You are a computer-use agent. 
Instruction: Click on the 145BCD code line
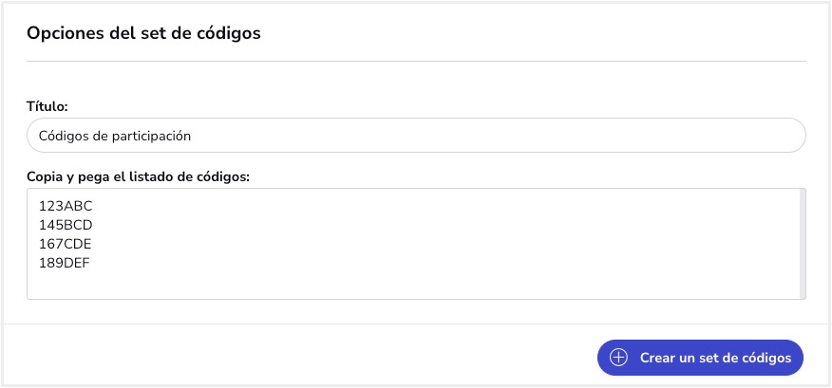click(x=66, y=225)
